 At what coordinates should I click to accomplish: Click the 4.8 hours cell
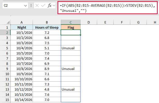click(x=47, y=89)
